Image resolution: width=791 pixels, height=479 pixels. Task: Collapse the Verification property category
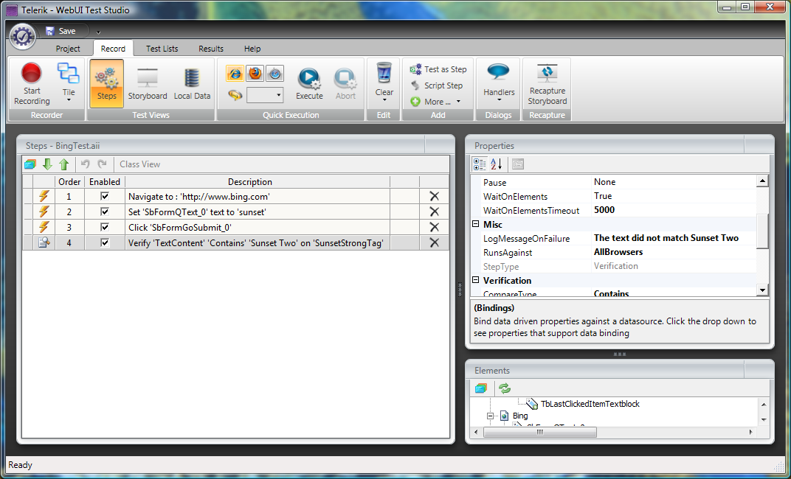pyautogui.click(x=476, y=280)
